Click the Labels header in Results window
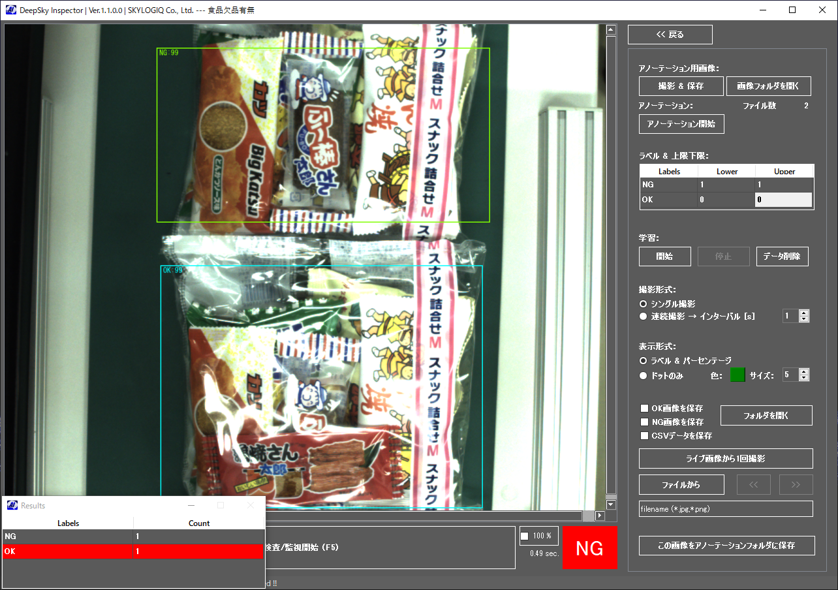The width and height of the screenshot is (838, 590). pyautogui.click(x=68, y=523)
